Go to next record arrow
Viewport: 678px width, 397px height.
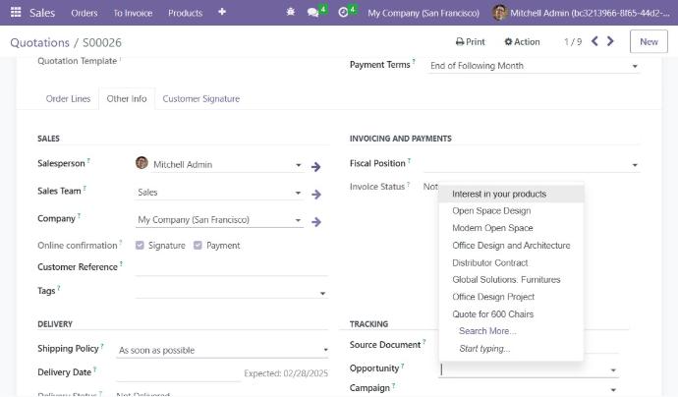[610, 41]
